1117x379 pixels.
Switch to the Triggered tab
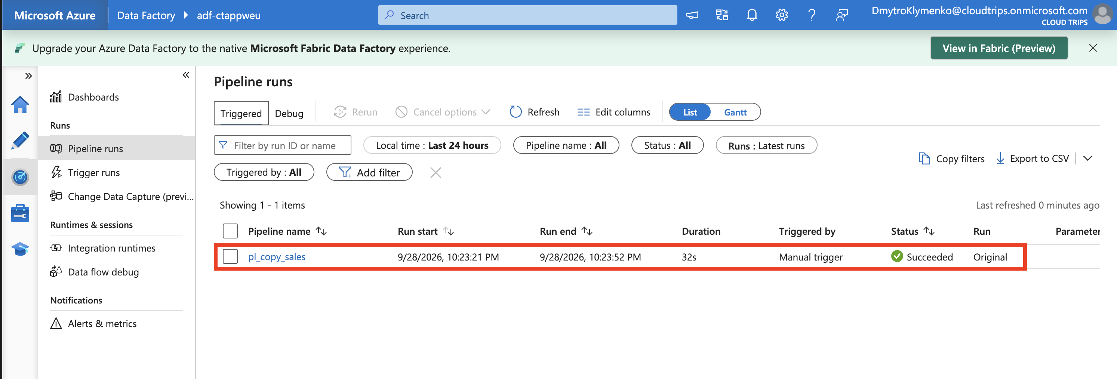(x=241, y=113)
